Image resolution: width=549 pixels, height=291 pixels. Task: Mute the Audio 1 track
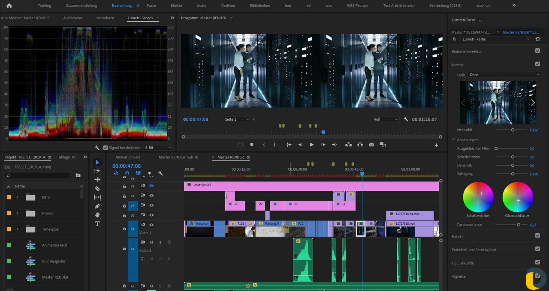click(x=151, y=242)
